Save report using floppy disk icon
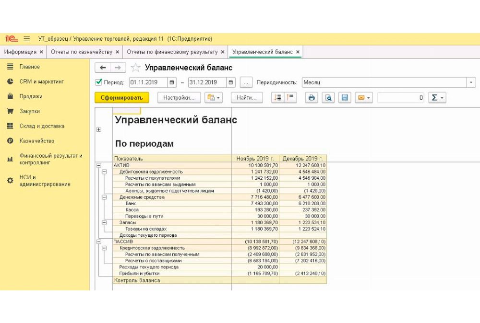The image size is (480, 323). point(344,98)
